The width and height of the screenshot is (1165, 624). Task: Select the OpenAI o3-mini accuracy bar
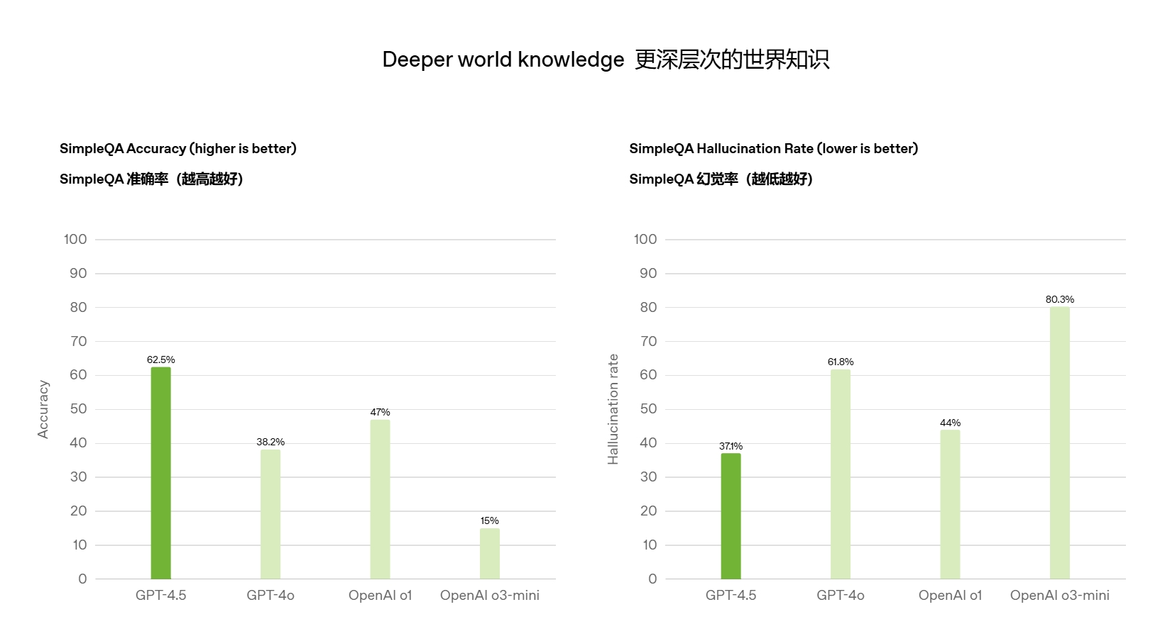click(x=490, y=553)
